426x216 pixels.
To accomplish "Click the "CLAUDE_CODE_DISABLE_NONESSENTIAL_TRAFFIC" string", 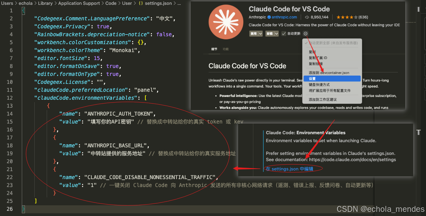I will click(150, 177).
